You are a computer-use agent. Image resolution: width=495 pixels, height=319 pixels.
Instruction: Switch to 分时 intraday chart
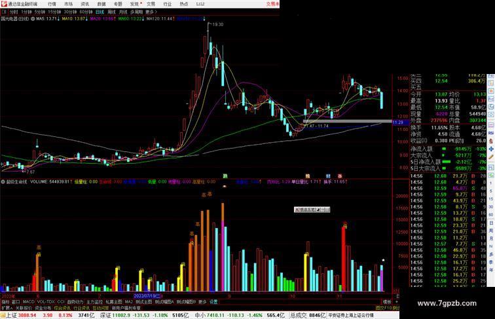pos(14,12)
